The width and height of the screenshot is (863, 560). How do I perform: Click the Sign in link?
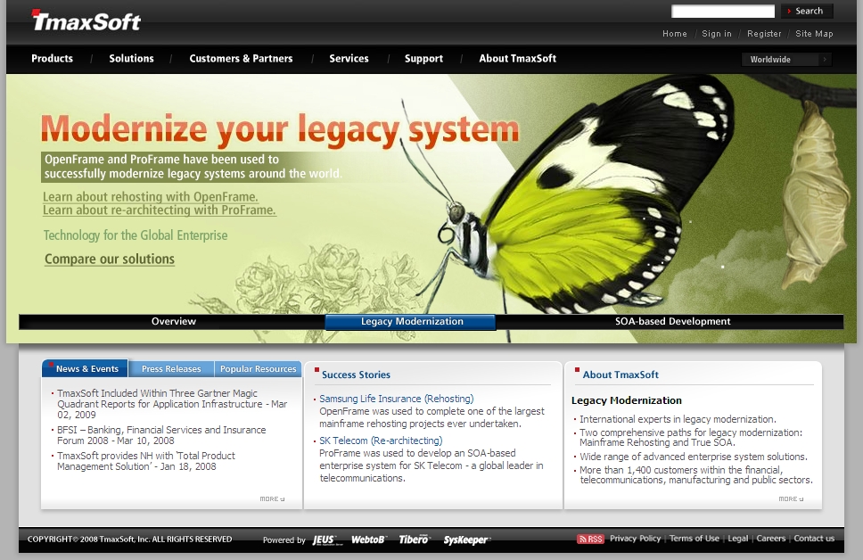(717, 34)
